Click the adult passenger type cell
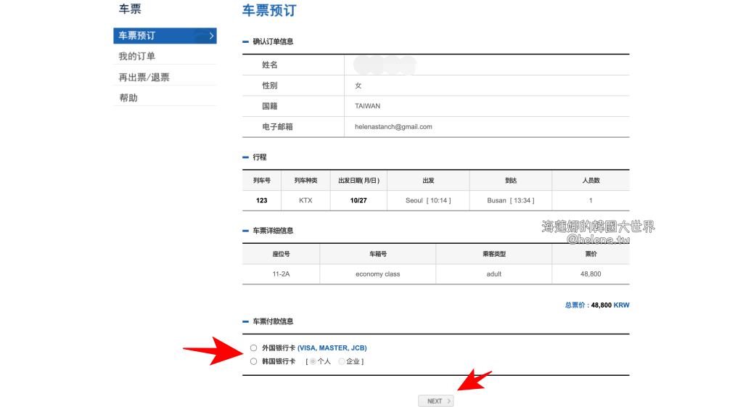Screen dimensions: 743x407 pos(493,274)
